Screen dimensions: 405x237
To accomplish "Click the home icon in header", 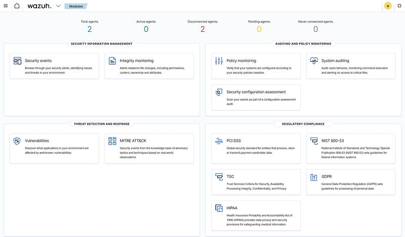I will pos(17,6).
